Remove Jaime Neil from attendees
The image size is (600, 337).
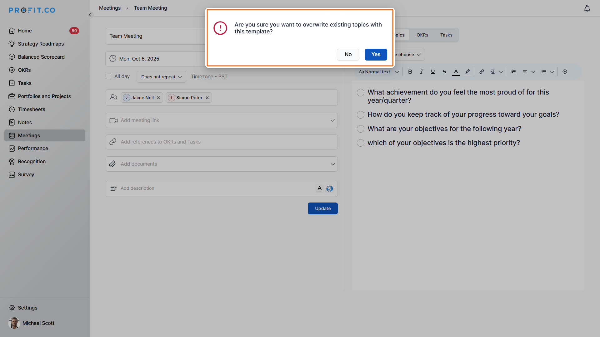tap(158, 98)
